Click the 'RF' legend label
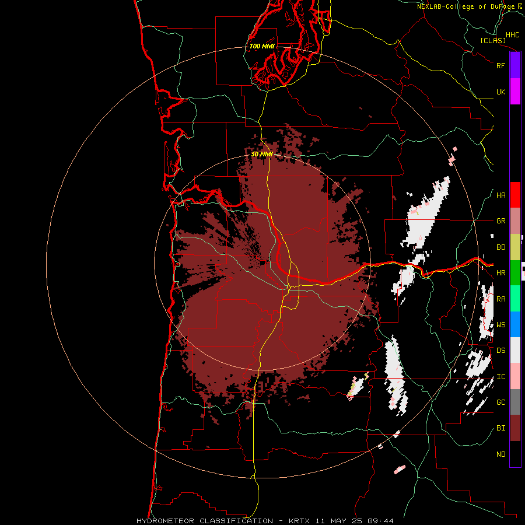Viewport: 525px width, 525px height. [x=501, y=65]
